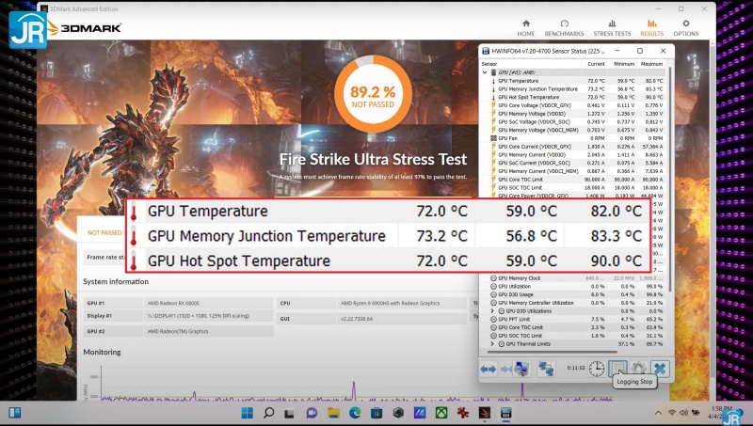Click the HWiNFO shrink columns arrows icon
The height and width of the screenshot is (426, 753).
505,369
